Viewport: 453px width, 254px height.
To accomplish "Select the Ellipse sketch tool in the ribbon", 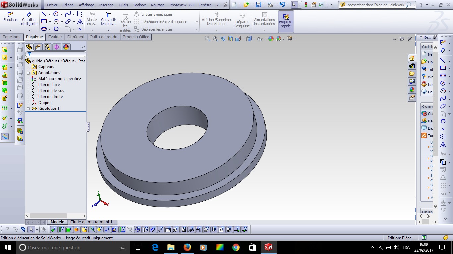I will tap(68, 22).
